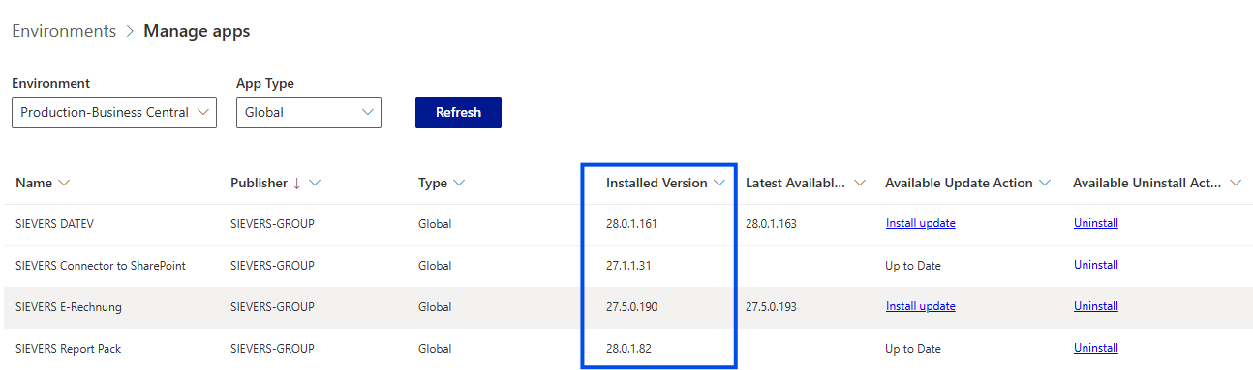This screenshot has height=370, width=1253.
Task: Open the Installed Version column chevron
Action: [718, 183]
